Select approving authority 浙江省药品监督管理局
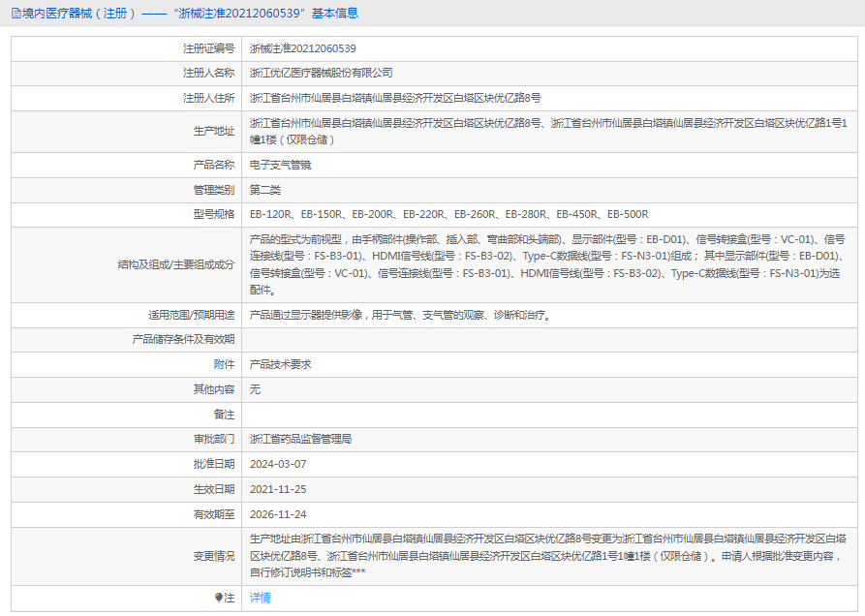Screen dimensions: 865x616 300,439
